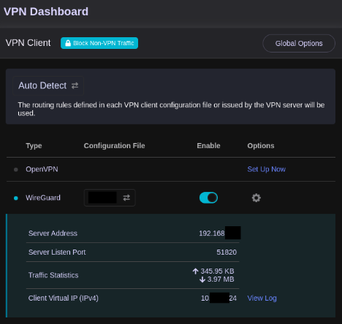Select the OpenVPN row label
342x324 pixels.
click(42, 169)
